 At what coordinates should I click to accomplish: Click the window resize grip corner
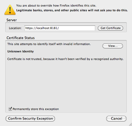tap(130, 124)
